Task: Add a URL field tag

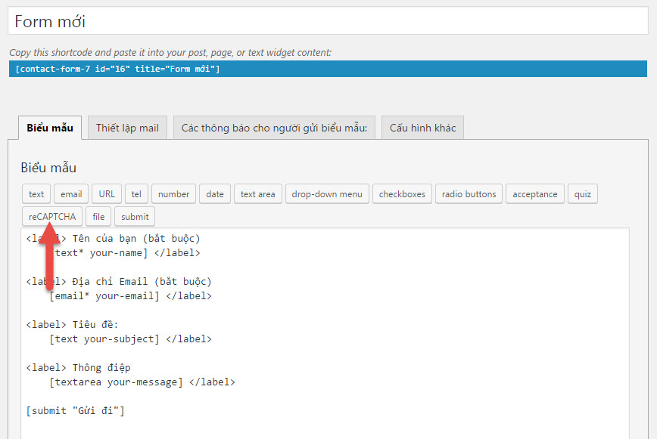Action: tap(107, 194)
